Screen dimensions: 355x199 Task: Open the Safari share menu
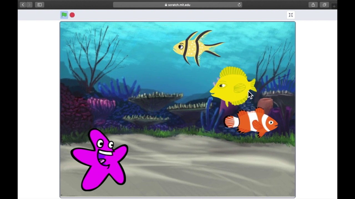click(313, 5)
